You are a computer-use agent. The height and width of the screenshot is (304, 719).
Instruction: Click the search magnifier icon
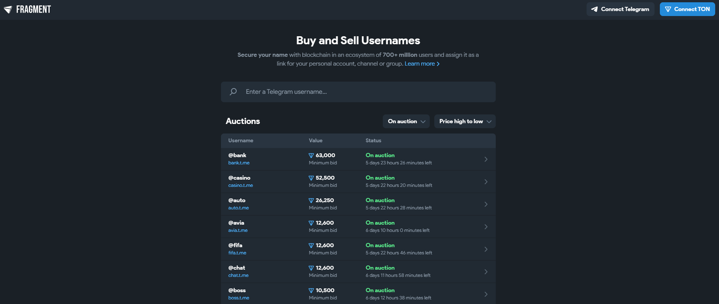coord(233,92)
